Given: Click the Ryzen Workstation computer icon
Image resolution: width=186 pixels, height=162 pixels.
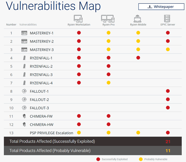Looking at the screenshot, I should 78,19.
